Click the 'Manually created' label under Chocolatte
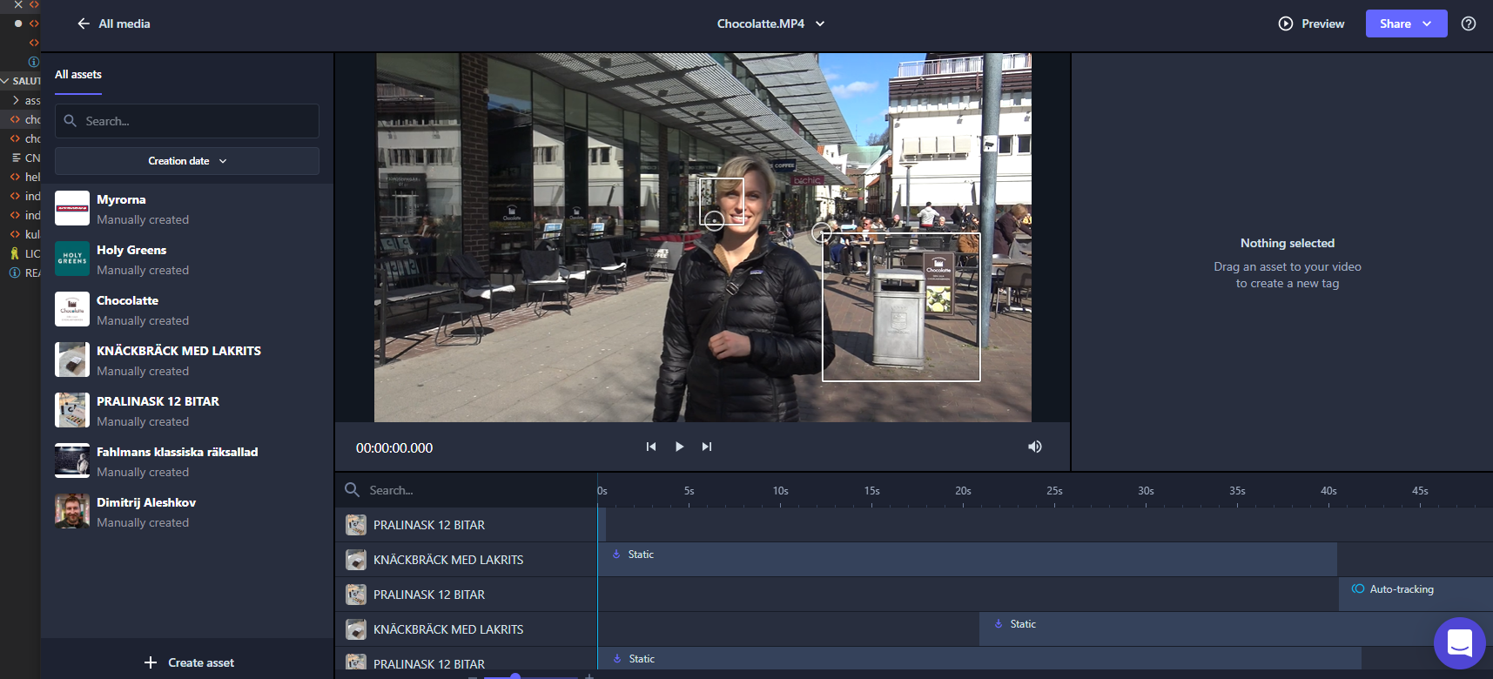 143,321
